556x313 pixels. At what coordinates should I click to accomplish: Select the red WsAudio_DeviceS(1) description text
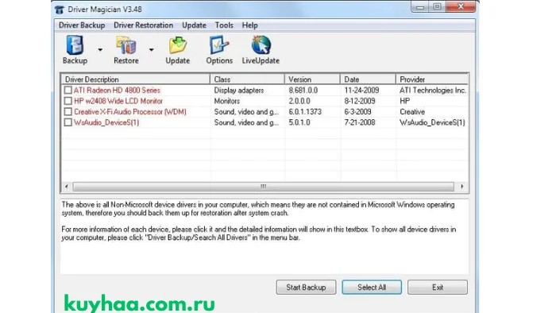click(106, 122)
